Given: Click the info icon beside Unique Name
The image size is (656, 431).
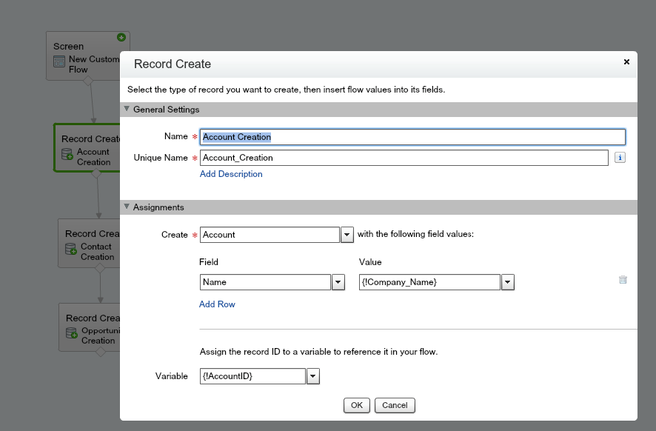Looking at the screenshot, I should point(620,158).
